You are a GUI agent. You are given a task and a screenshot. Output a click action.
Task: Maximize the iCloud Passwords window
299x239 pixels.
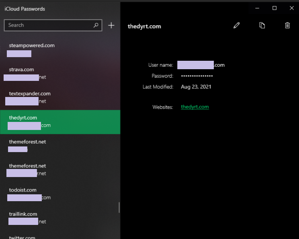tap(274, 8)
